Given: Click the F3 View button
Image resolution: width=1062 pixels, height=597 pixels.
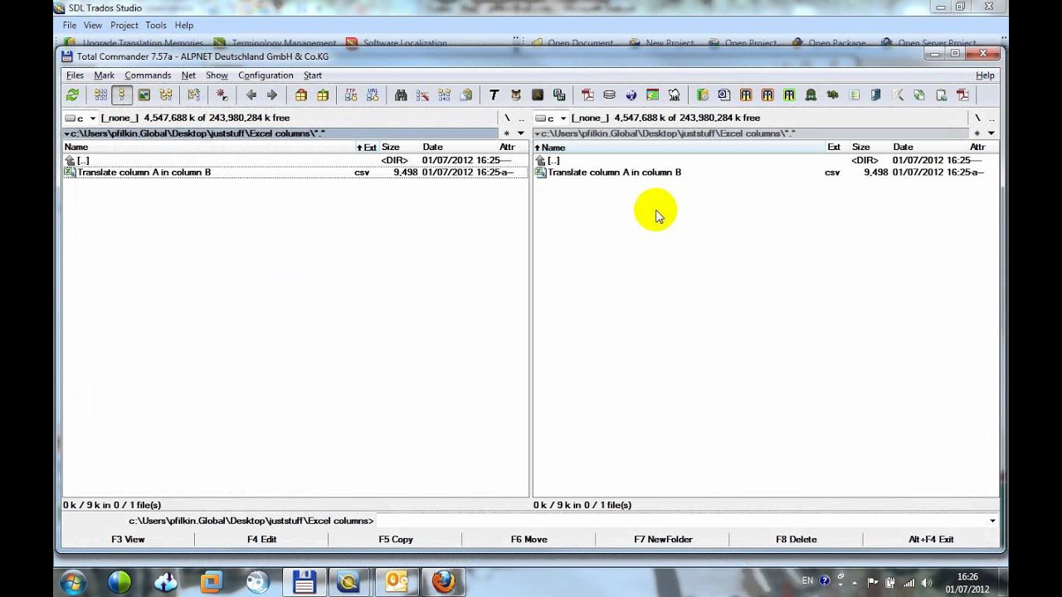Looking at the screenshot, I should tap(128, 539).
